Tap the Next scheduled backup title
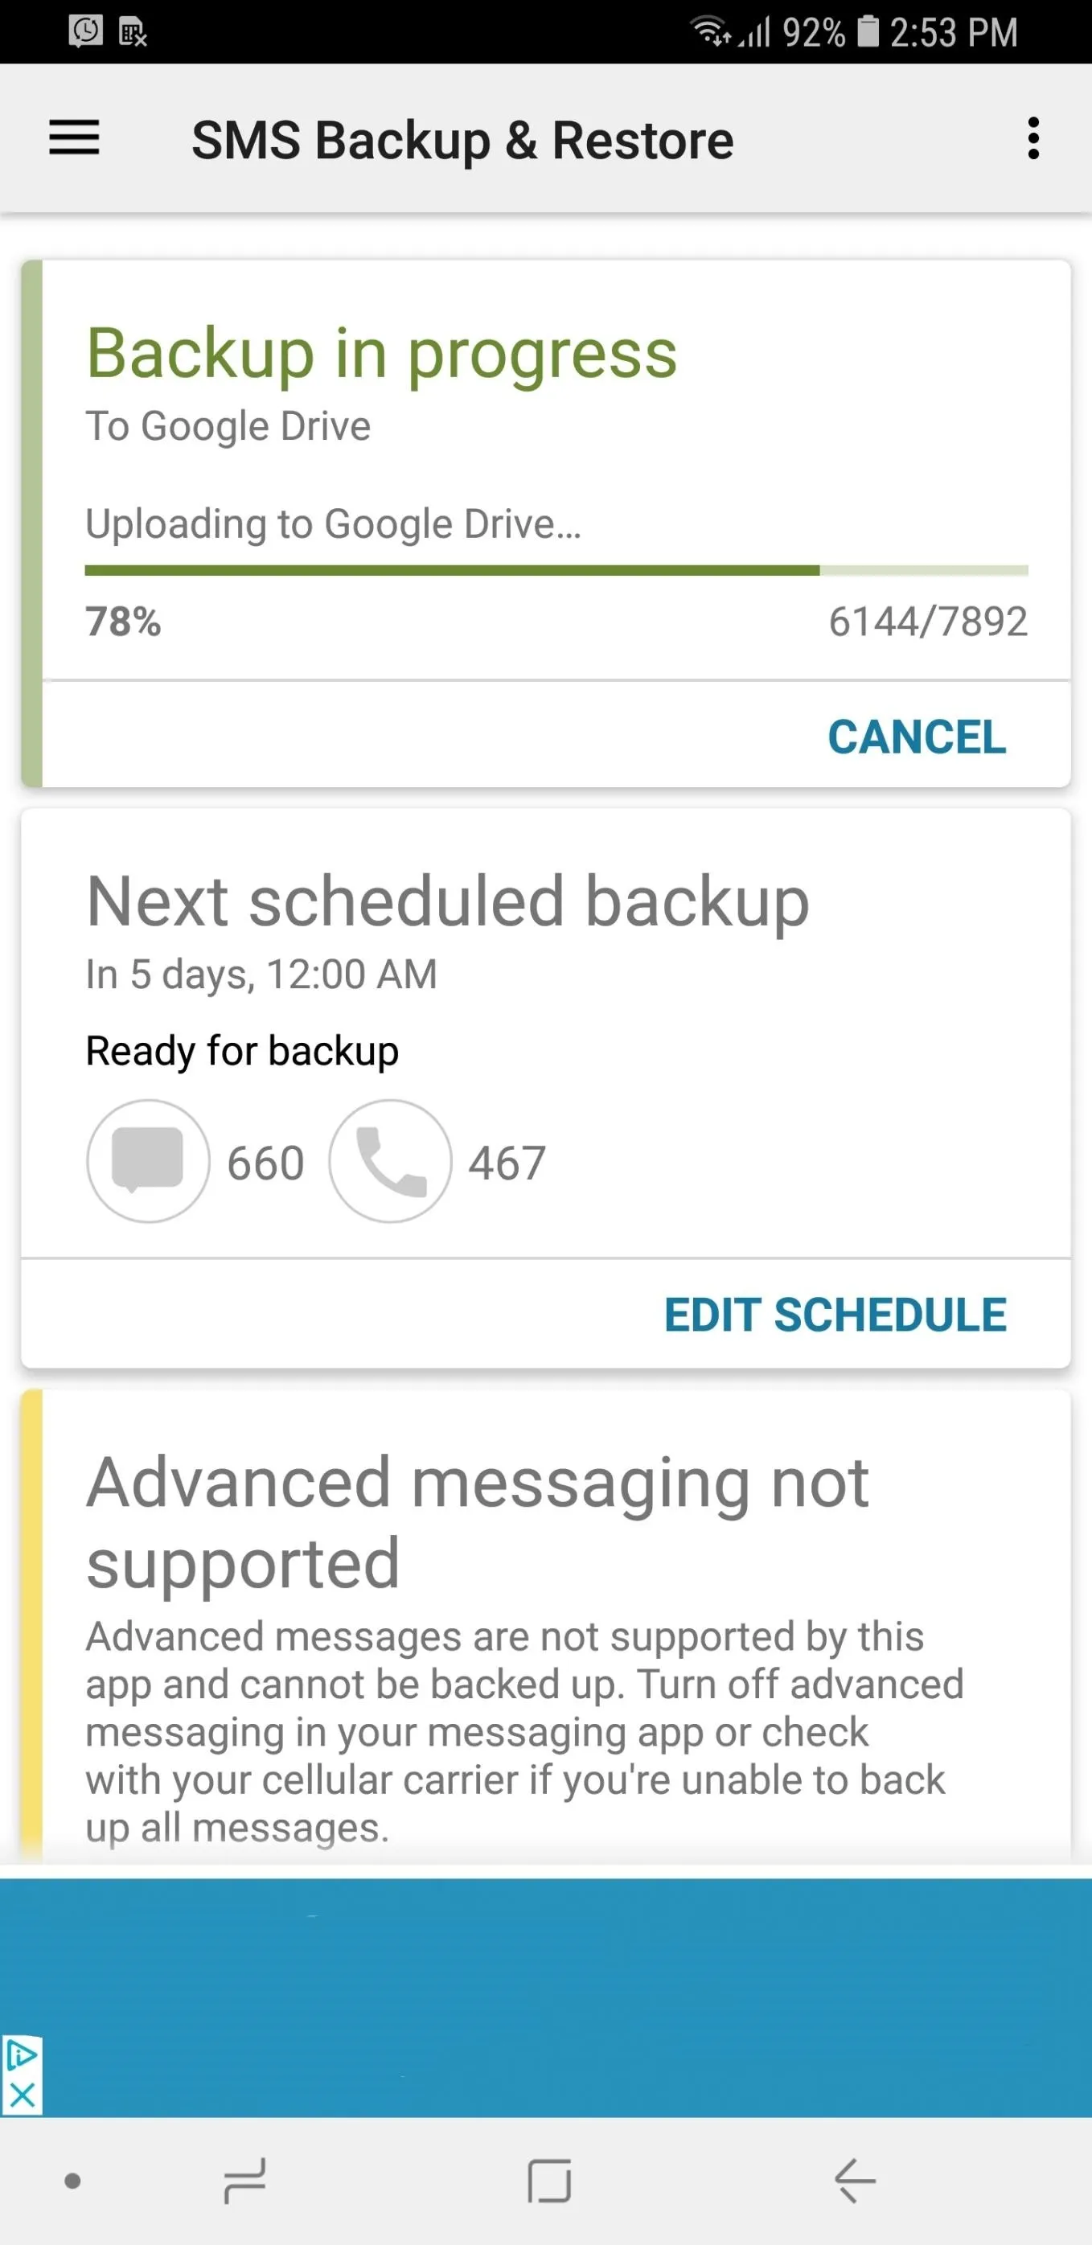The width and height of the screenshot is (1092, 2245). [448, 902]
